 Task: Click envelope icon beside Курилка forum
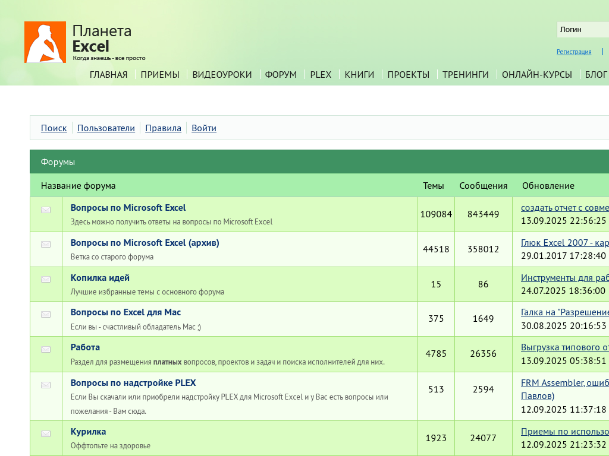pos(46,433)
